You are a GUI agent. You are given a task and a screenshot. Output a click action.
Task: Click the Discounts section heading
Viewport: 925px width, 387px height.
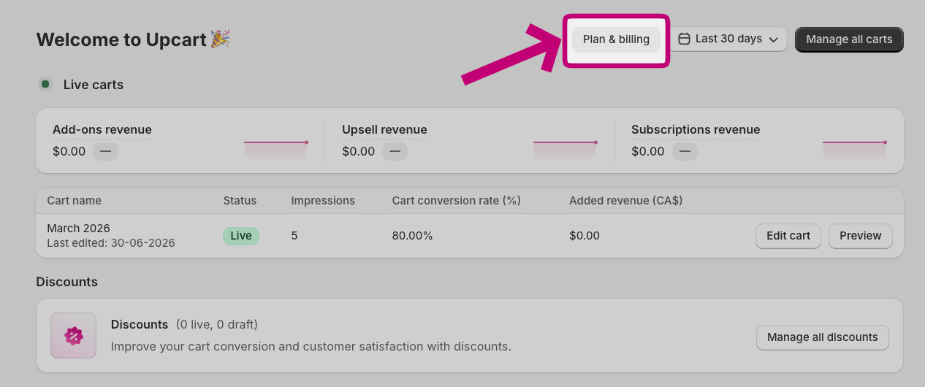[66, 282]
